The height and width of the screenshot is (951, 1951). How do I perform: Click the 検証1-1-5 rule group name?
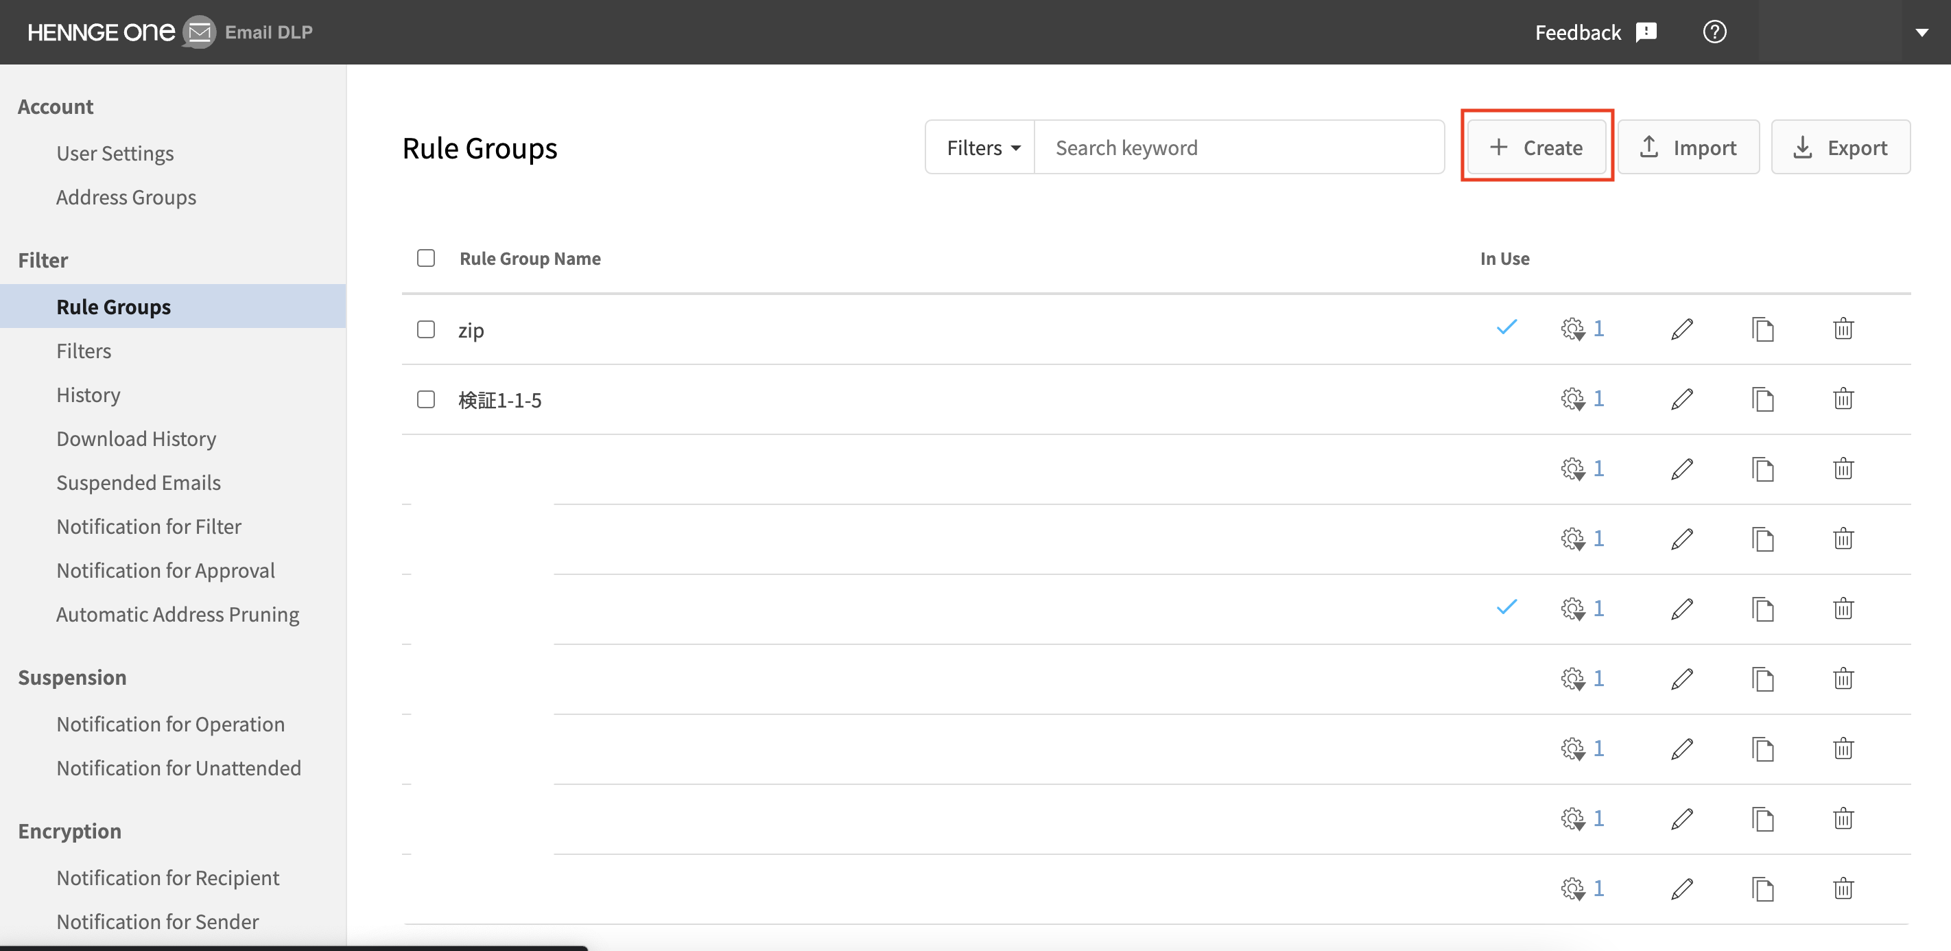[x=500, y=400]
